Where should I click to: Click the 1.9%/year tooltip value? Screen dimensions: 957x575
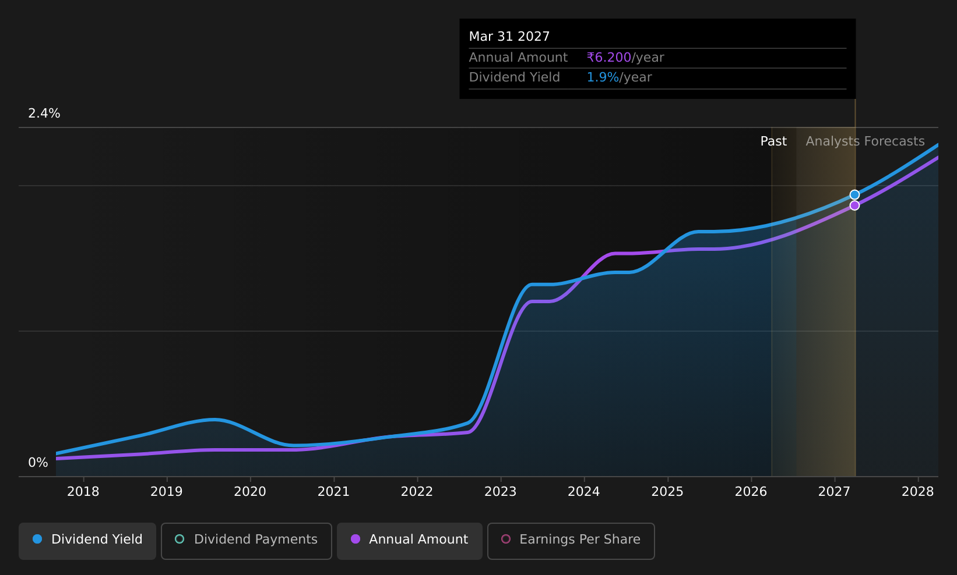619,77
